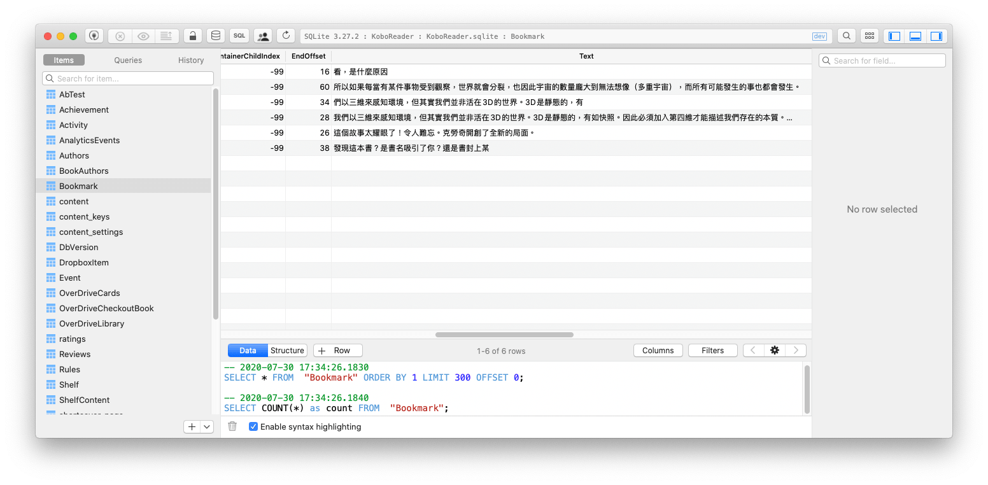This screenshot has width=988, height=485.
Task: Open the Columns selector
Action: [658, 350]
